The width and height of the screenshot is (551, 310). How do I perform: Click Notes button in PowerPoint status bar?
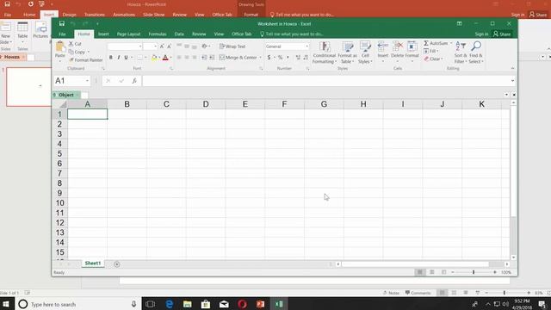[391, 293]
